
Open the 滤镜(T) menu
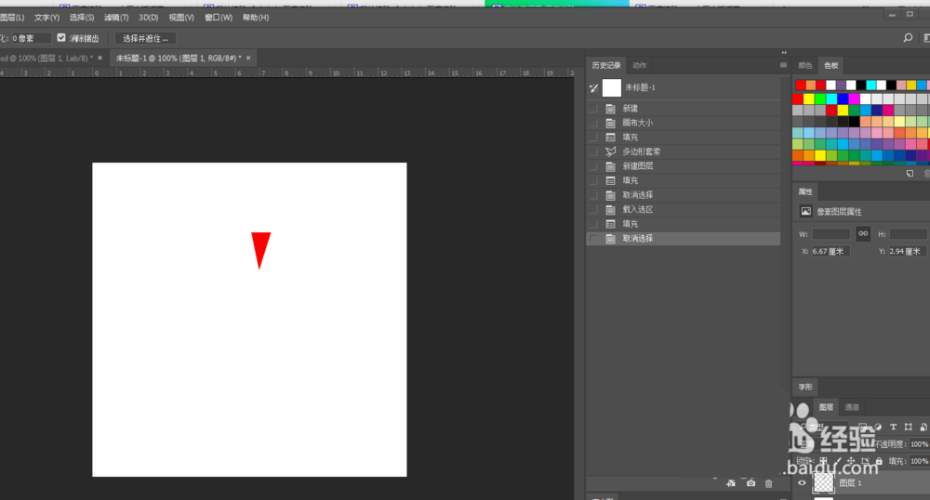[117, 18]
